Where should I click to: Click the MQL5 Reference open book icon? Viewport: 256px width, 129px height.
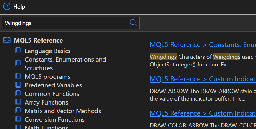pyautogui.click(x=7, y=40)
